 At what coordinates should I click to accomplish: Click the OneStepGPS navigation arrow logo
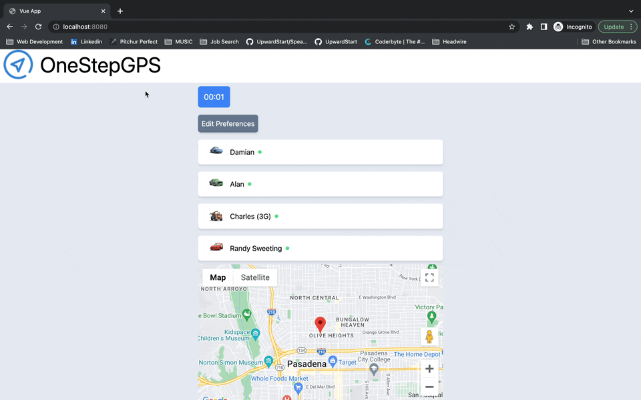[19, 65]
